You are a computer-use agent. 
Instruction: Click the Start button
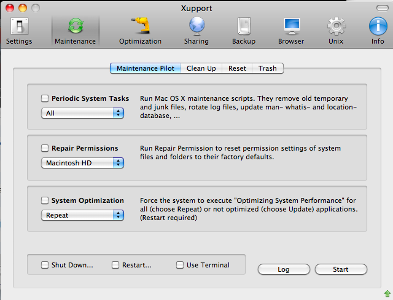pyautogui.click(x=341, y=269)
